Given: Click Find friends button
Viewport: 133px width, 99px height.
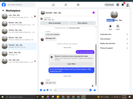Looking at the screenshot, I should 109,5.
